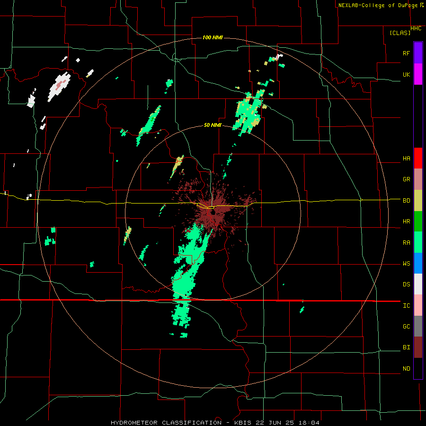
Task: Click the 100 NMI range ring label
Action: coord(213,37)
